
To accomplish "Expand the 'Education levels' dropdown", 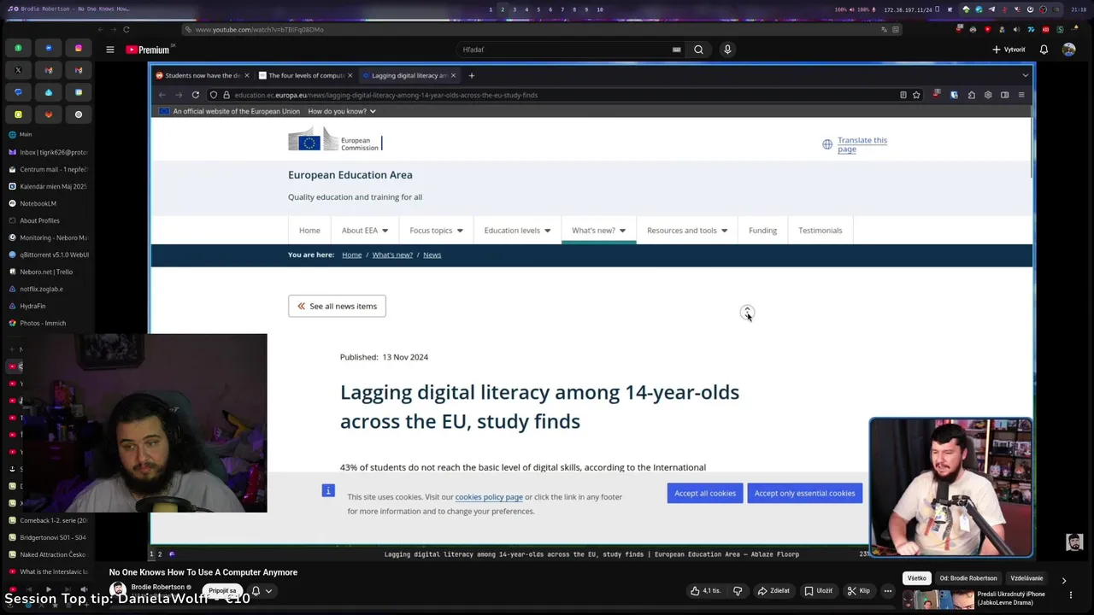I will [517, 230].
